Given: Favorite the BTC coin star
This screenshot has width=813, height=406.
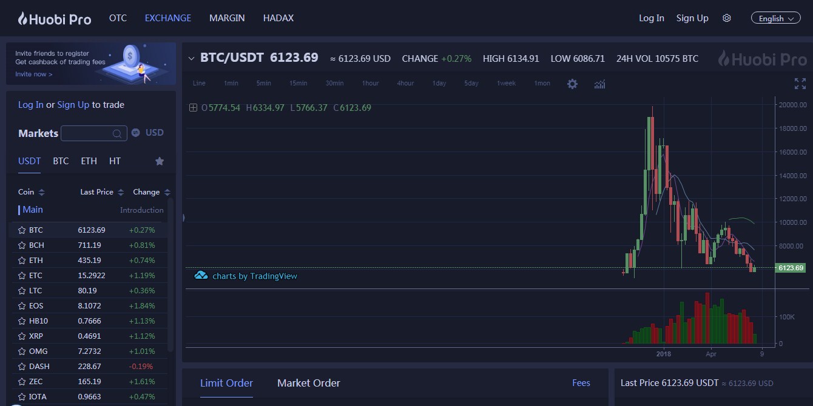Looking at the screenshot, I should 22,230.
